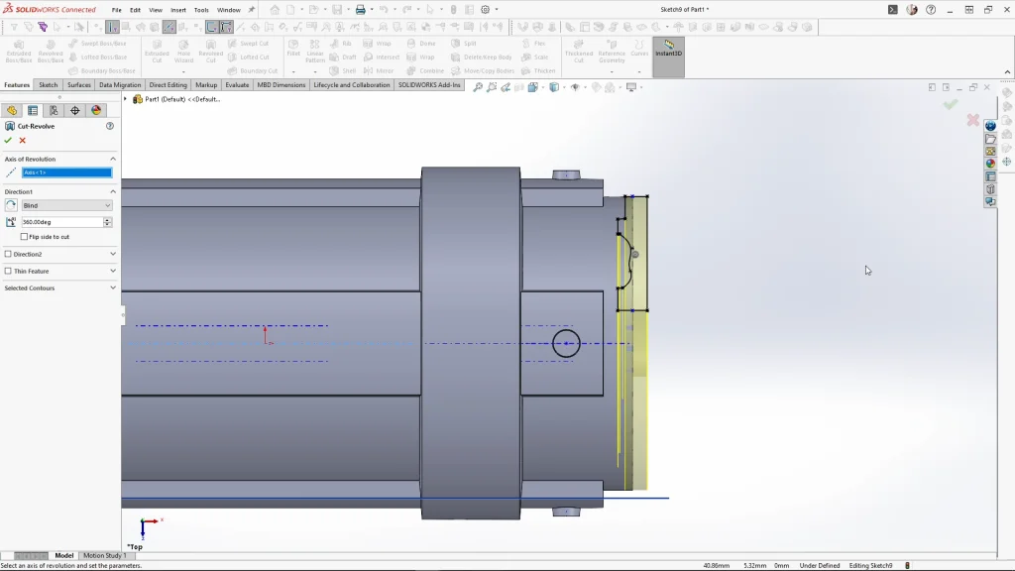The height and width of the screenshot is (571, 1015).
Task: Click the 360.00deg angle input field
Action: click(61, 222)
